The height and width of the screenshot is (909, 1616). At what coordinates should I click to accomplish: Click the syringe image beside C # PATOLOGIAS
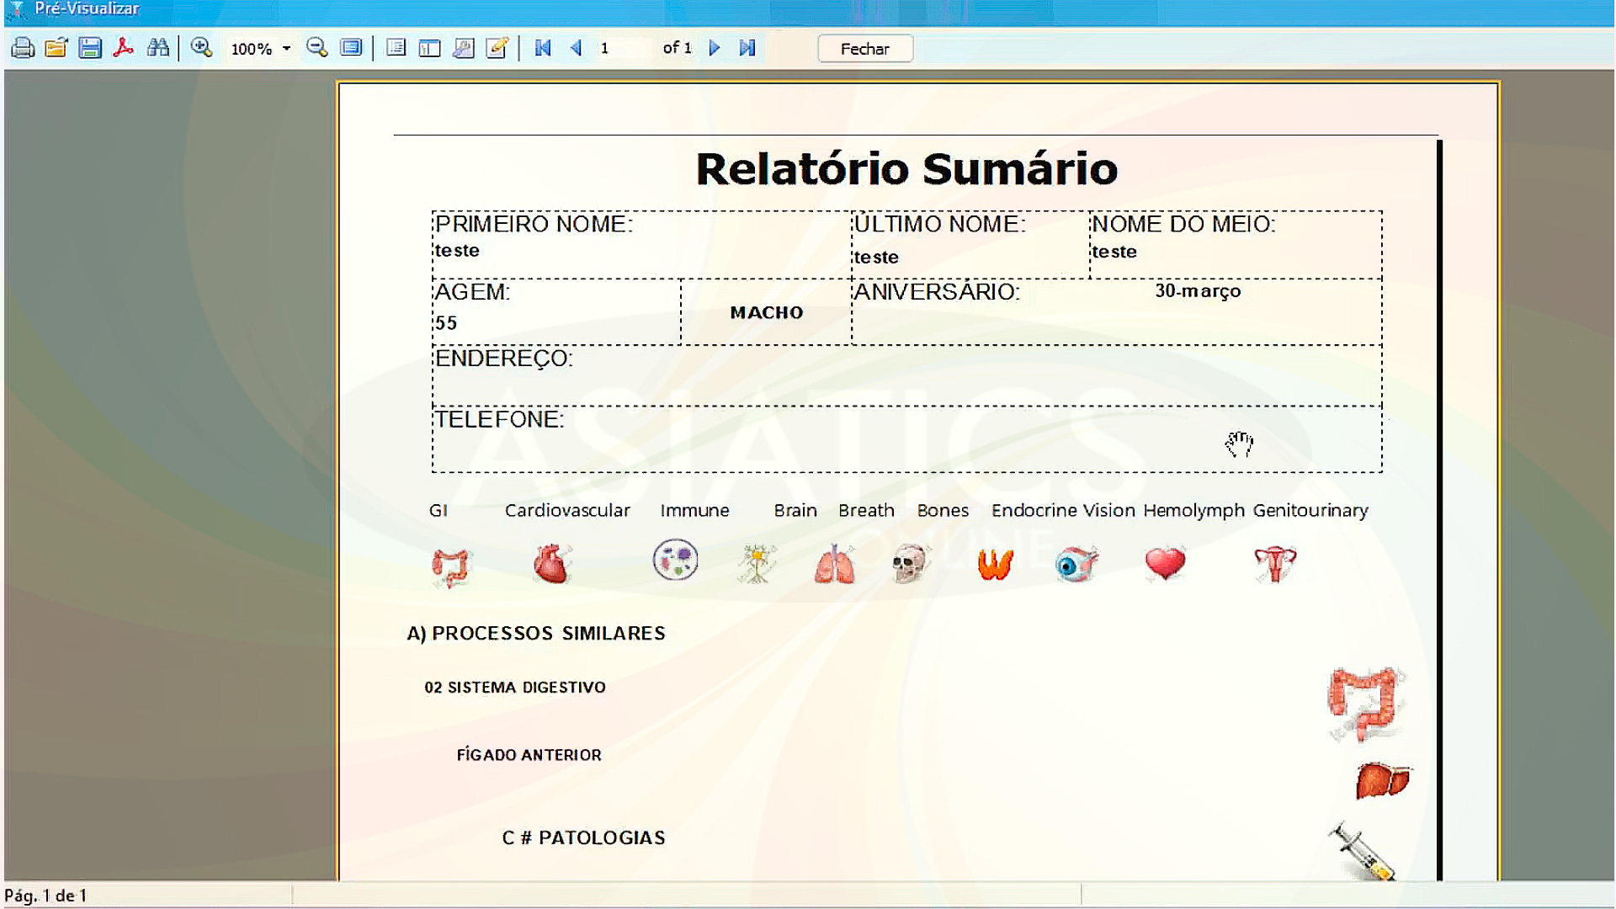[x=1362, y=851]
